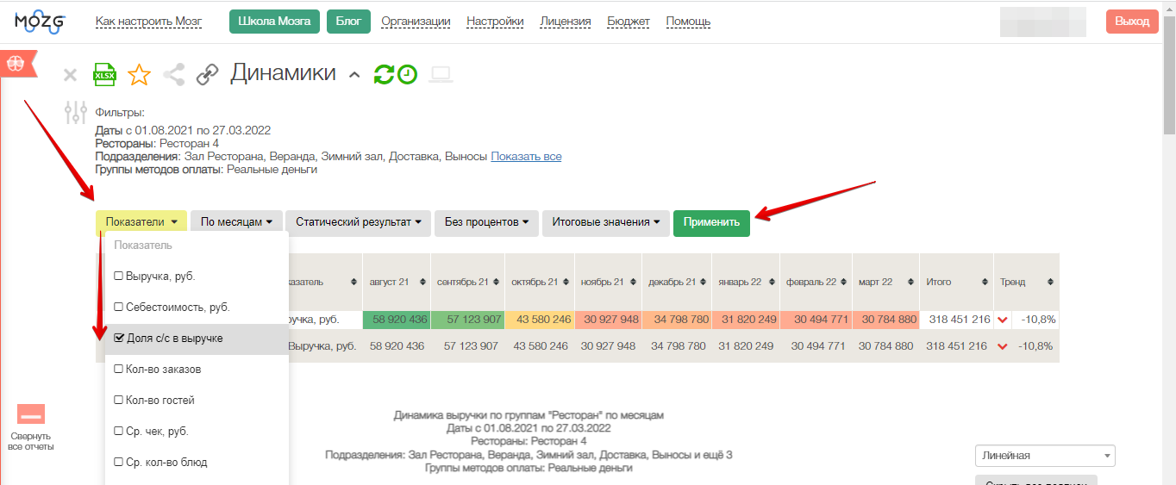Screen dimensions: 1176x485
Task: Open the filter sliders icon
Action: pos(76,112)
